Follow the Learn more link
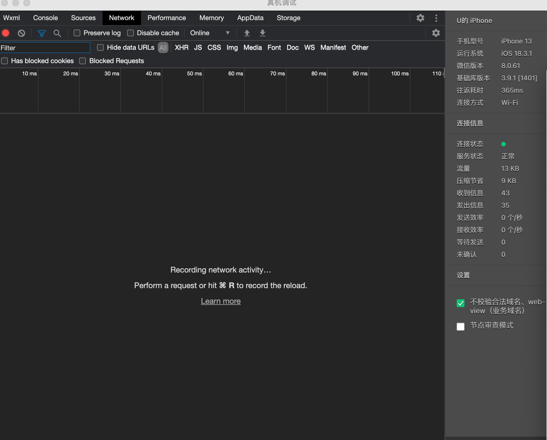547x440 pixels. (x=221, y=301)
